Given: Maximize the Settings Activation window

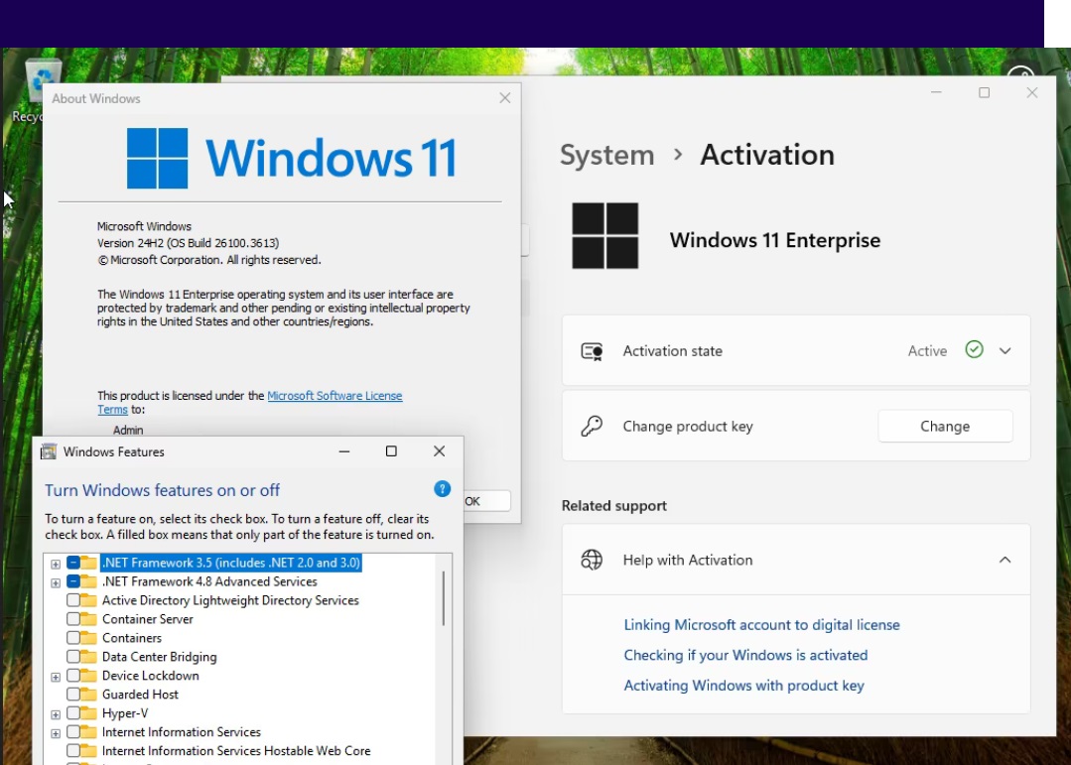Looking at the screenshot, I should 985,93.
